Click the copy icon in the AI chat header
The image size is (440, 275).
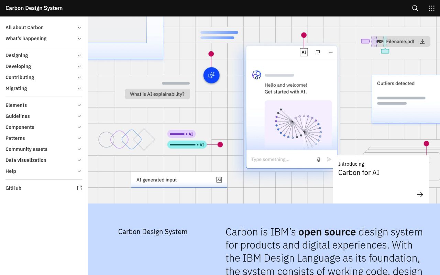pos(317,52)
